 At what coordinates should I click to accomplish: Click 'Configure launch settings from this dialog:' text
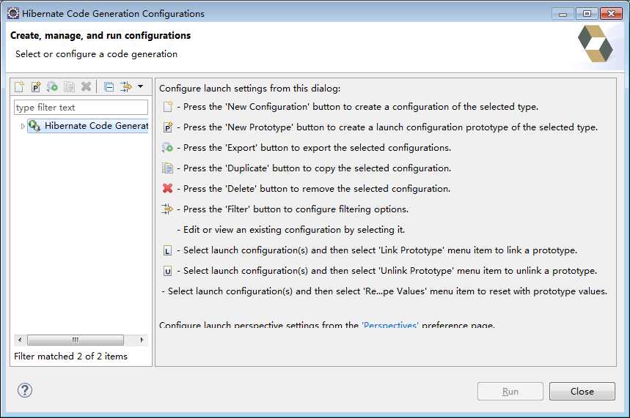pyautogui.click(x=249, y=89)
